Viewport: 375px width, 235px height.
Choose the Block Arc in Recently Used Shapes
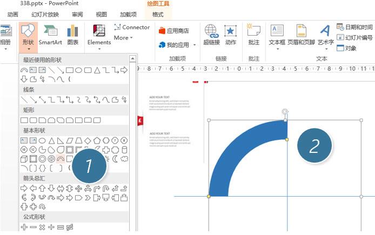[x=24, y=70]
